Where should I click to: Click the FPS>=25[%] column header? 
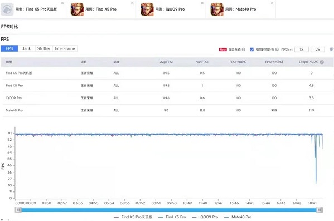click(x=274, y=62)
